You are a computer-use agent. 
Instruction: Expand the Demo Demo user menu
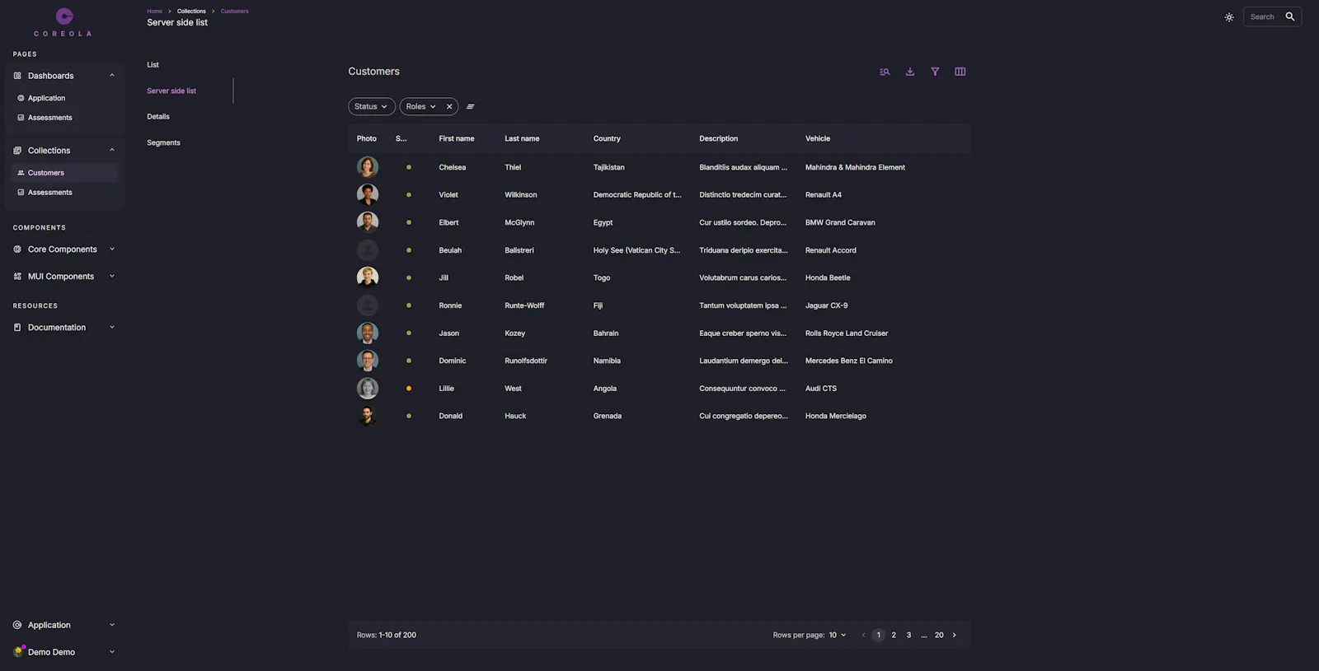coord(64,652)
